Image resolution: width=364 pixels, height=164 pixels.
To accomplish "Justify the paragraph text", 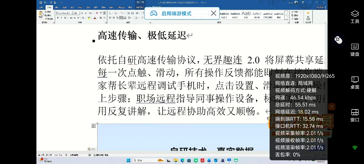I will point(121,18).
